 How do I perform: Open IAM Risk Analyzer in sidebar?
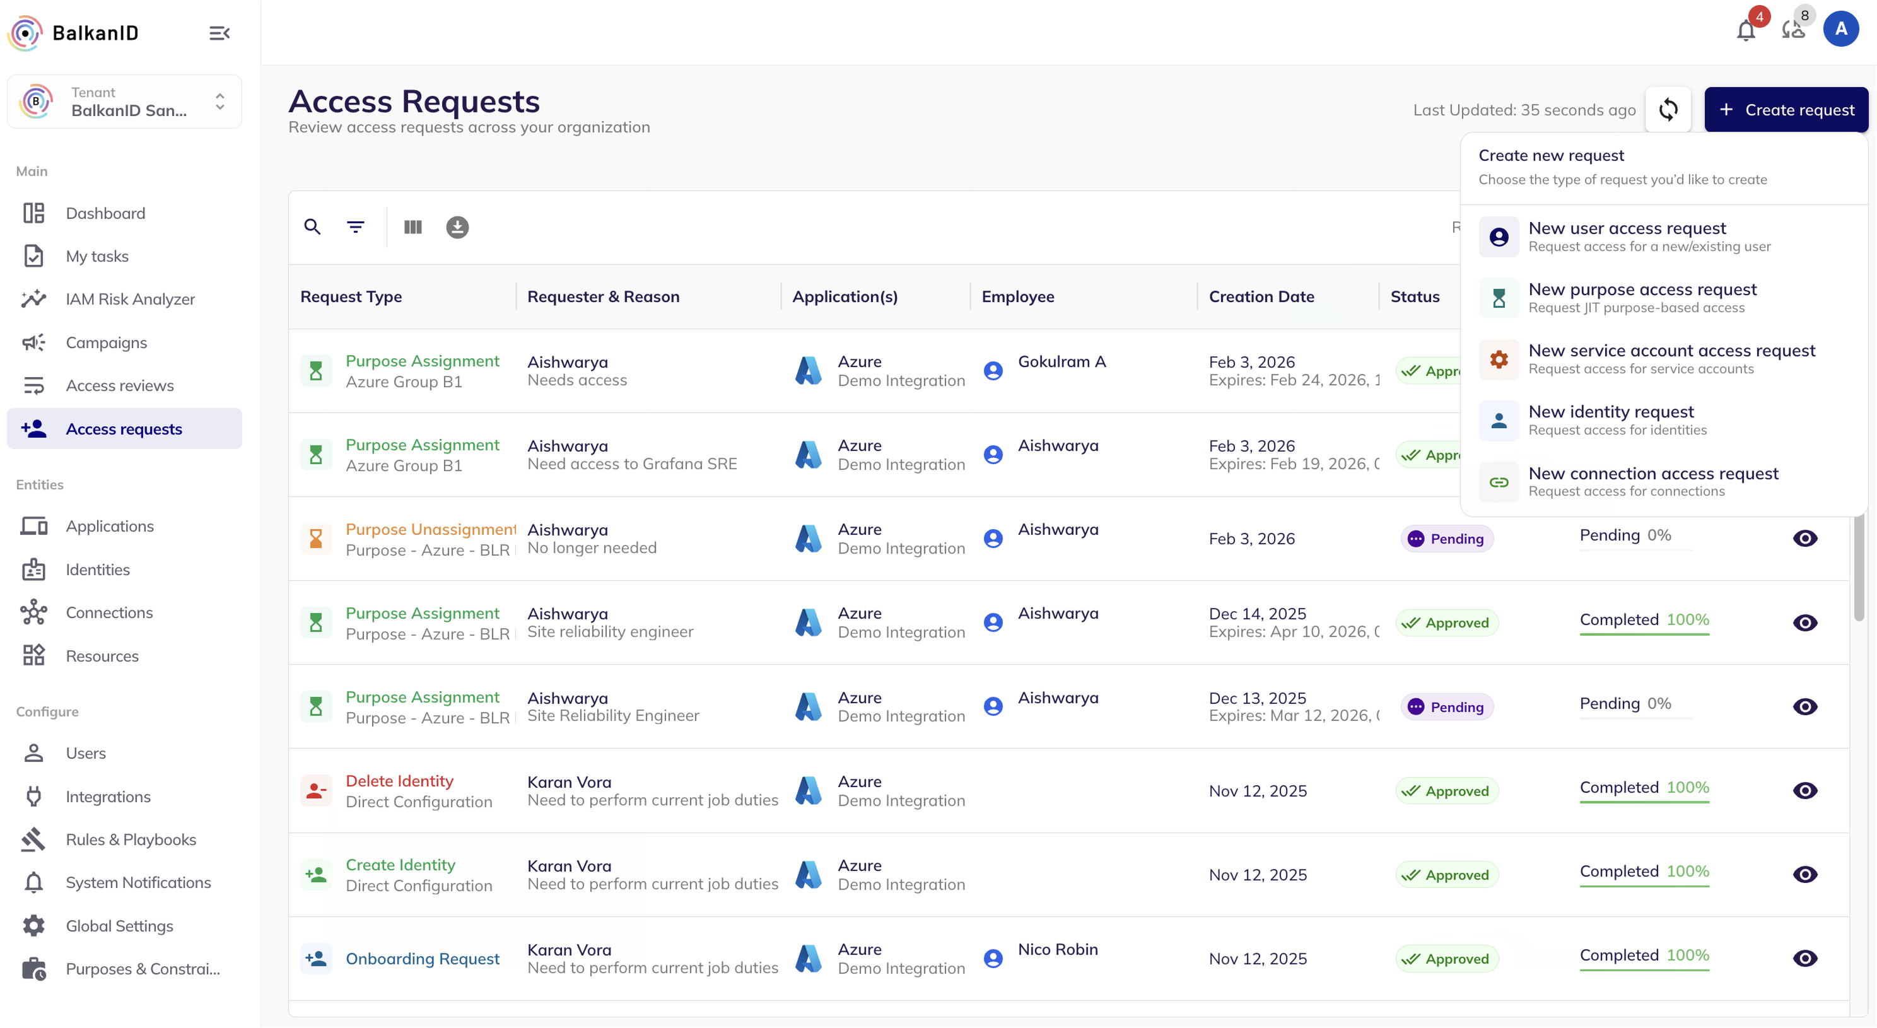point(130,300)
